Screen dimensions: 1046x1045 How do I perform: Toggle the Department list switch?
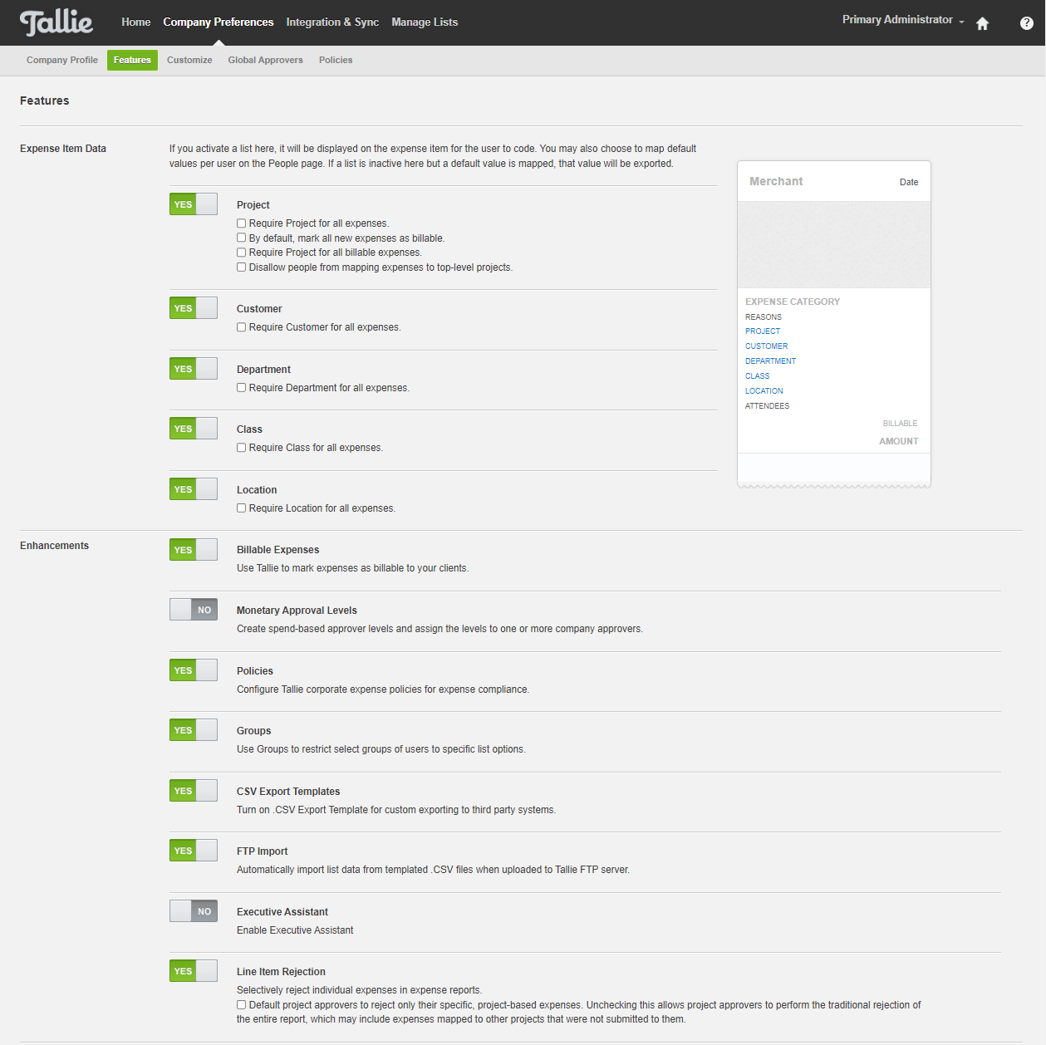(194, 369)
